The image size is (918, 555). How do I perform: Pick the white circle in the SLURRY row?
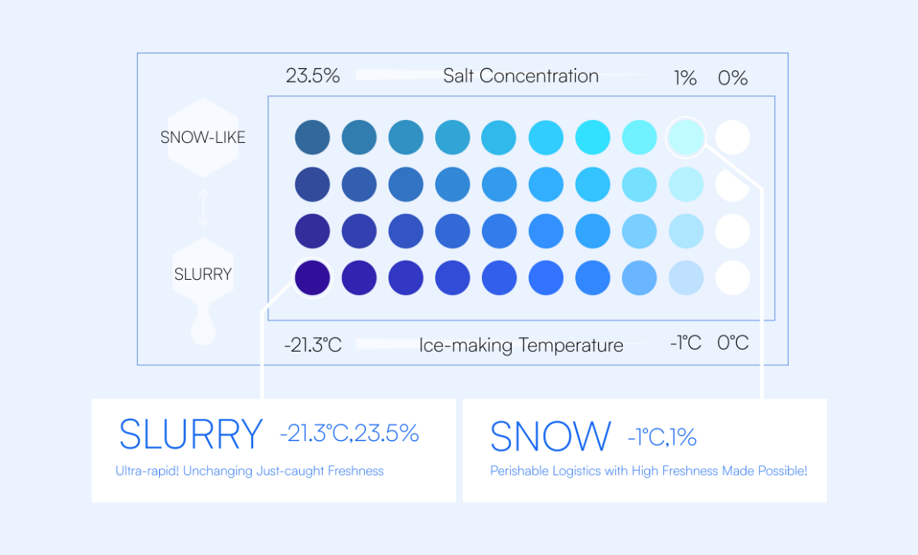(733, 277)
